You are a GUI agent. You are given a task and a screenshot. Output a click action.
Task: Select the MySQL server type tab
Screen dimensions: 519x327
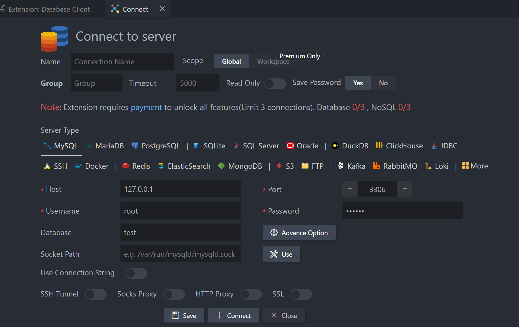coord(61,146)
